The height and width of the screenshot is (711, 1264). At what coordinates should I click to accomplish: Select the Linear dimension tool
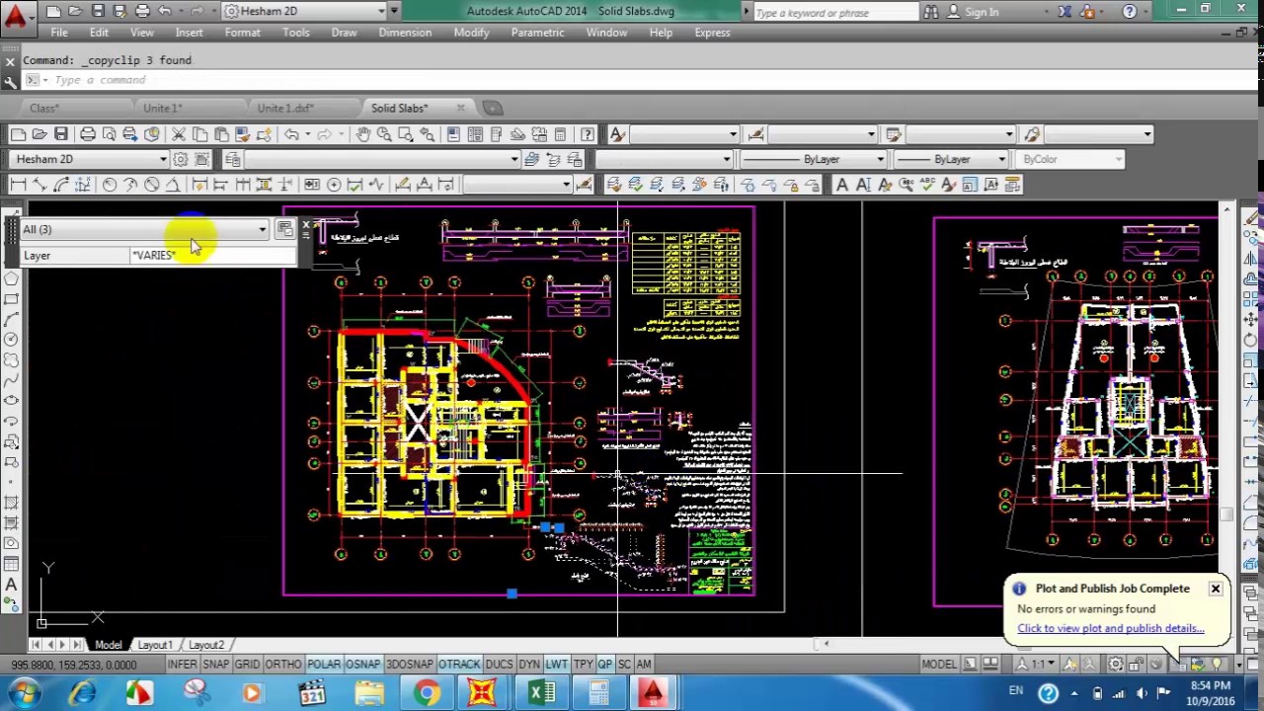coord(18,185)
